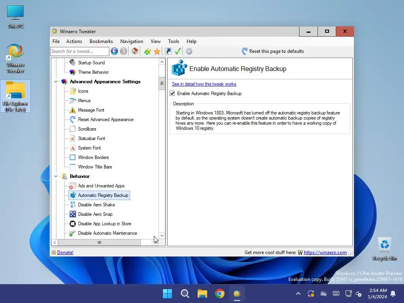Open File Explorer from taskbar

point(202,294)
